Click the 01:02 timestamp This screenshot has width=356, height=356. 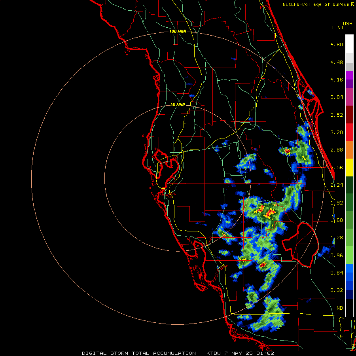(x=265, y=353)
